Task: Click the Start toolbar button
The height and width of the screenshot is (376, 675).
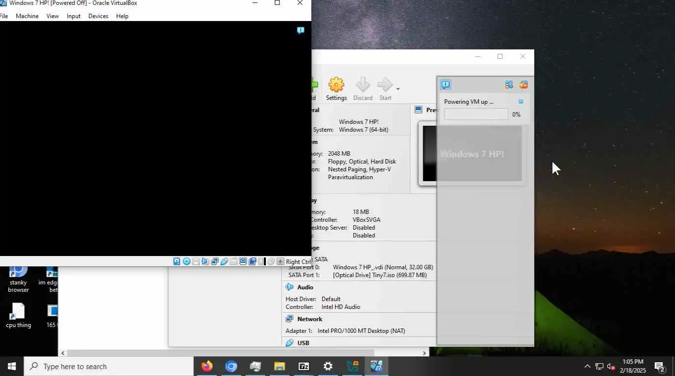Action: click(385, 89)
